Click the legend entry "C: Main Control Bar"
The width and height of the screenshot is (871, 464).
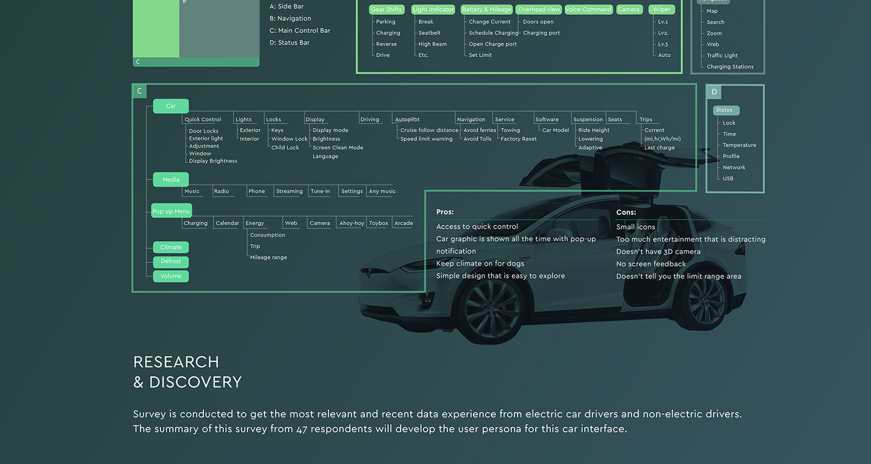point(300,30)
